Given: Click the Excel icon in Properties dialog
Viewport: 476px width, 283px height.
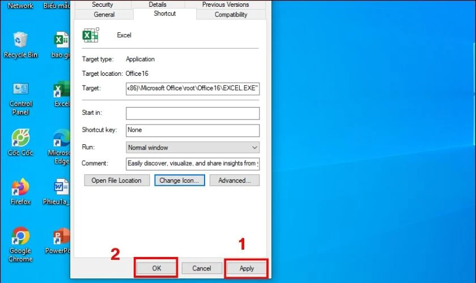Looking at the screenshot, I should click(x=91, y=35).
